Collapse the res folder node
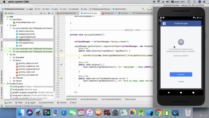This screenshot has height=118, width=209. [8, 55]
